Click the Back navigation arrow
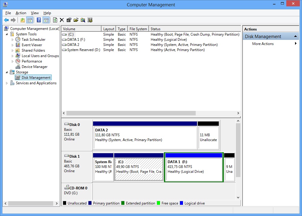 [x=6, y=20]
